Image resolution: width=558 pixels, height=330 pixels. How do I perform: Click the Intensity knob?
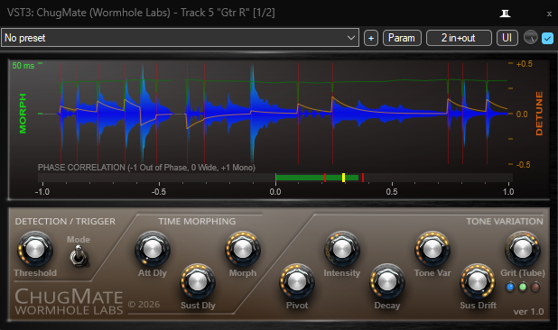coord(341,249)
